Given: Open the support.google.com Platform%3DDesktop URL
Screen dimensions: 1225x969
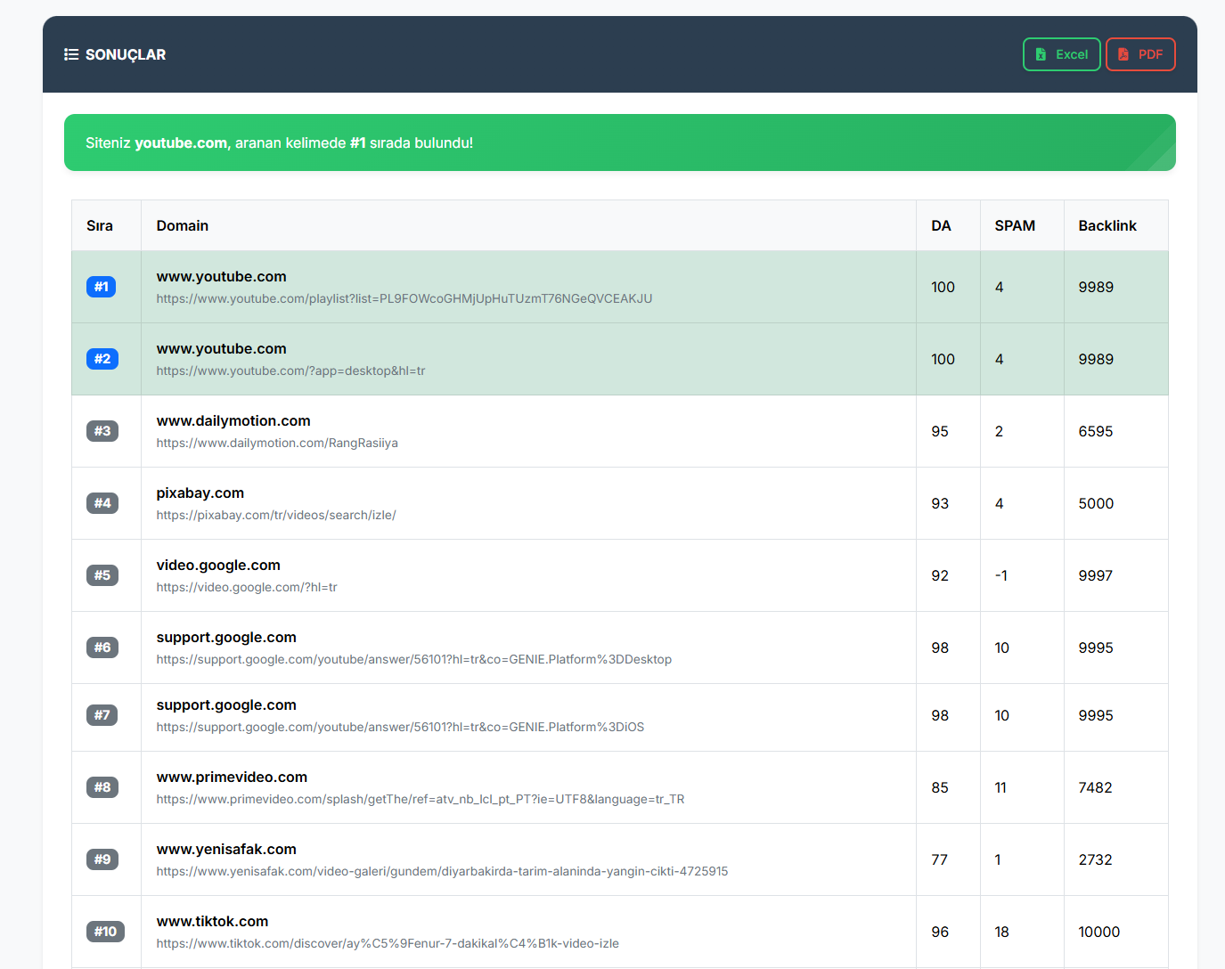Looking at the screenshot, I should click(414, 660).
